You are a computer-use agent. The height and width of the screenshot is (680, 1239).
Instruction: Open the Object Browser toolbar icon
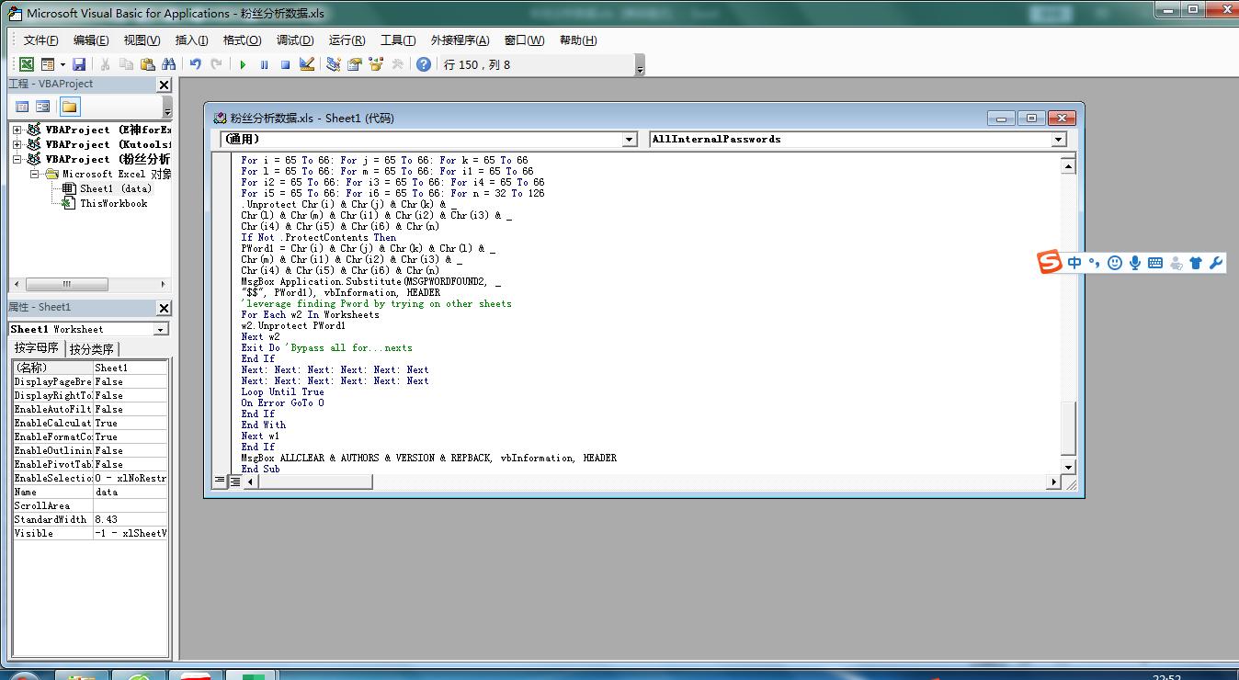click(x=376, y=64)
